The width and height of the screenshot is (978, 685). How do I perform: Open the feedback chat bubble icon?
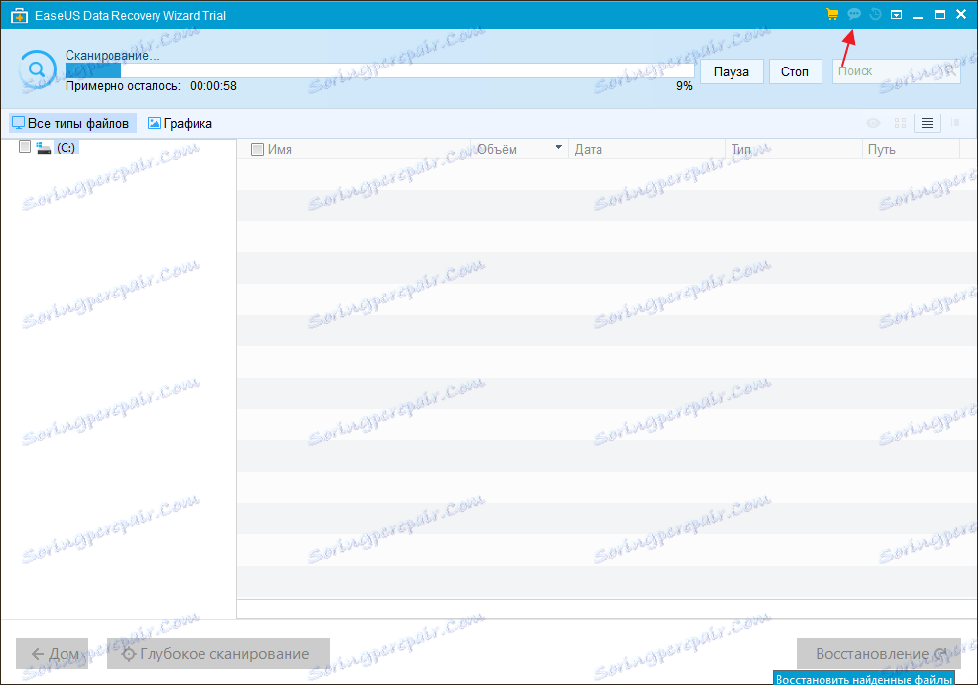click(x=854, y=14)
